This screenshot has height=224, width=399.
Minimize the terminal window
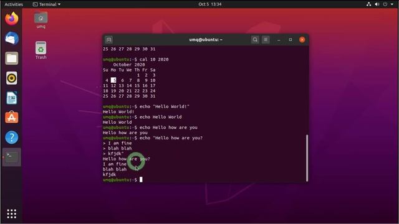tap(279, 40)
